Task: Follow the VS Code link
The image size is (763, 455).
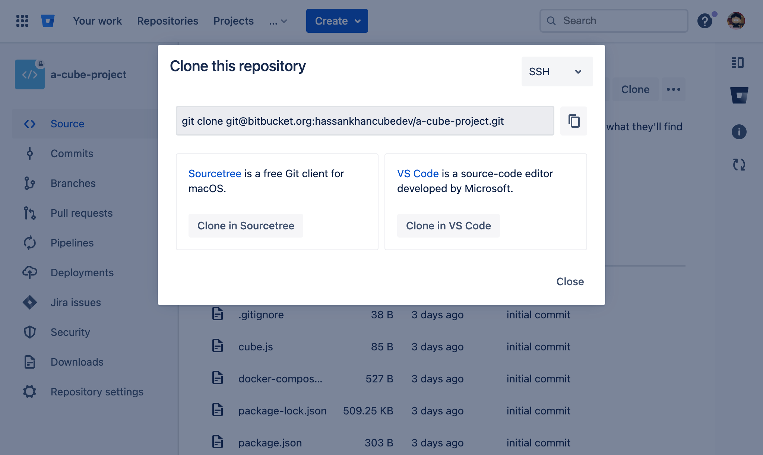Action: pyautogui.click(x=418, y=174)
